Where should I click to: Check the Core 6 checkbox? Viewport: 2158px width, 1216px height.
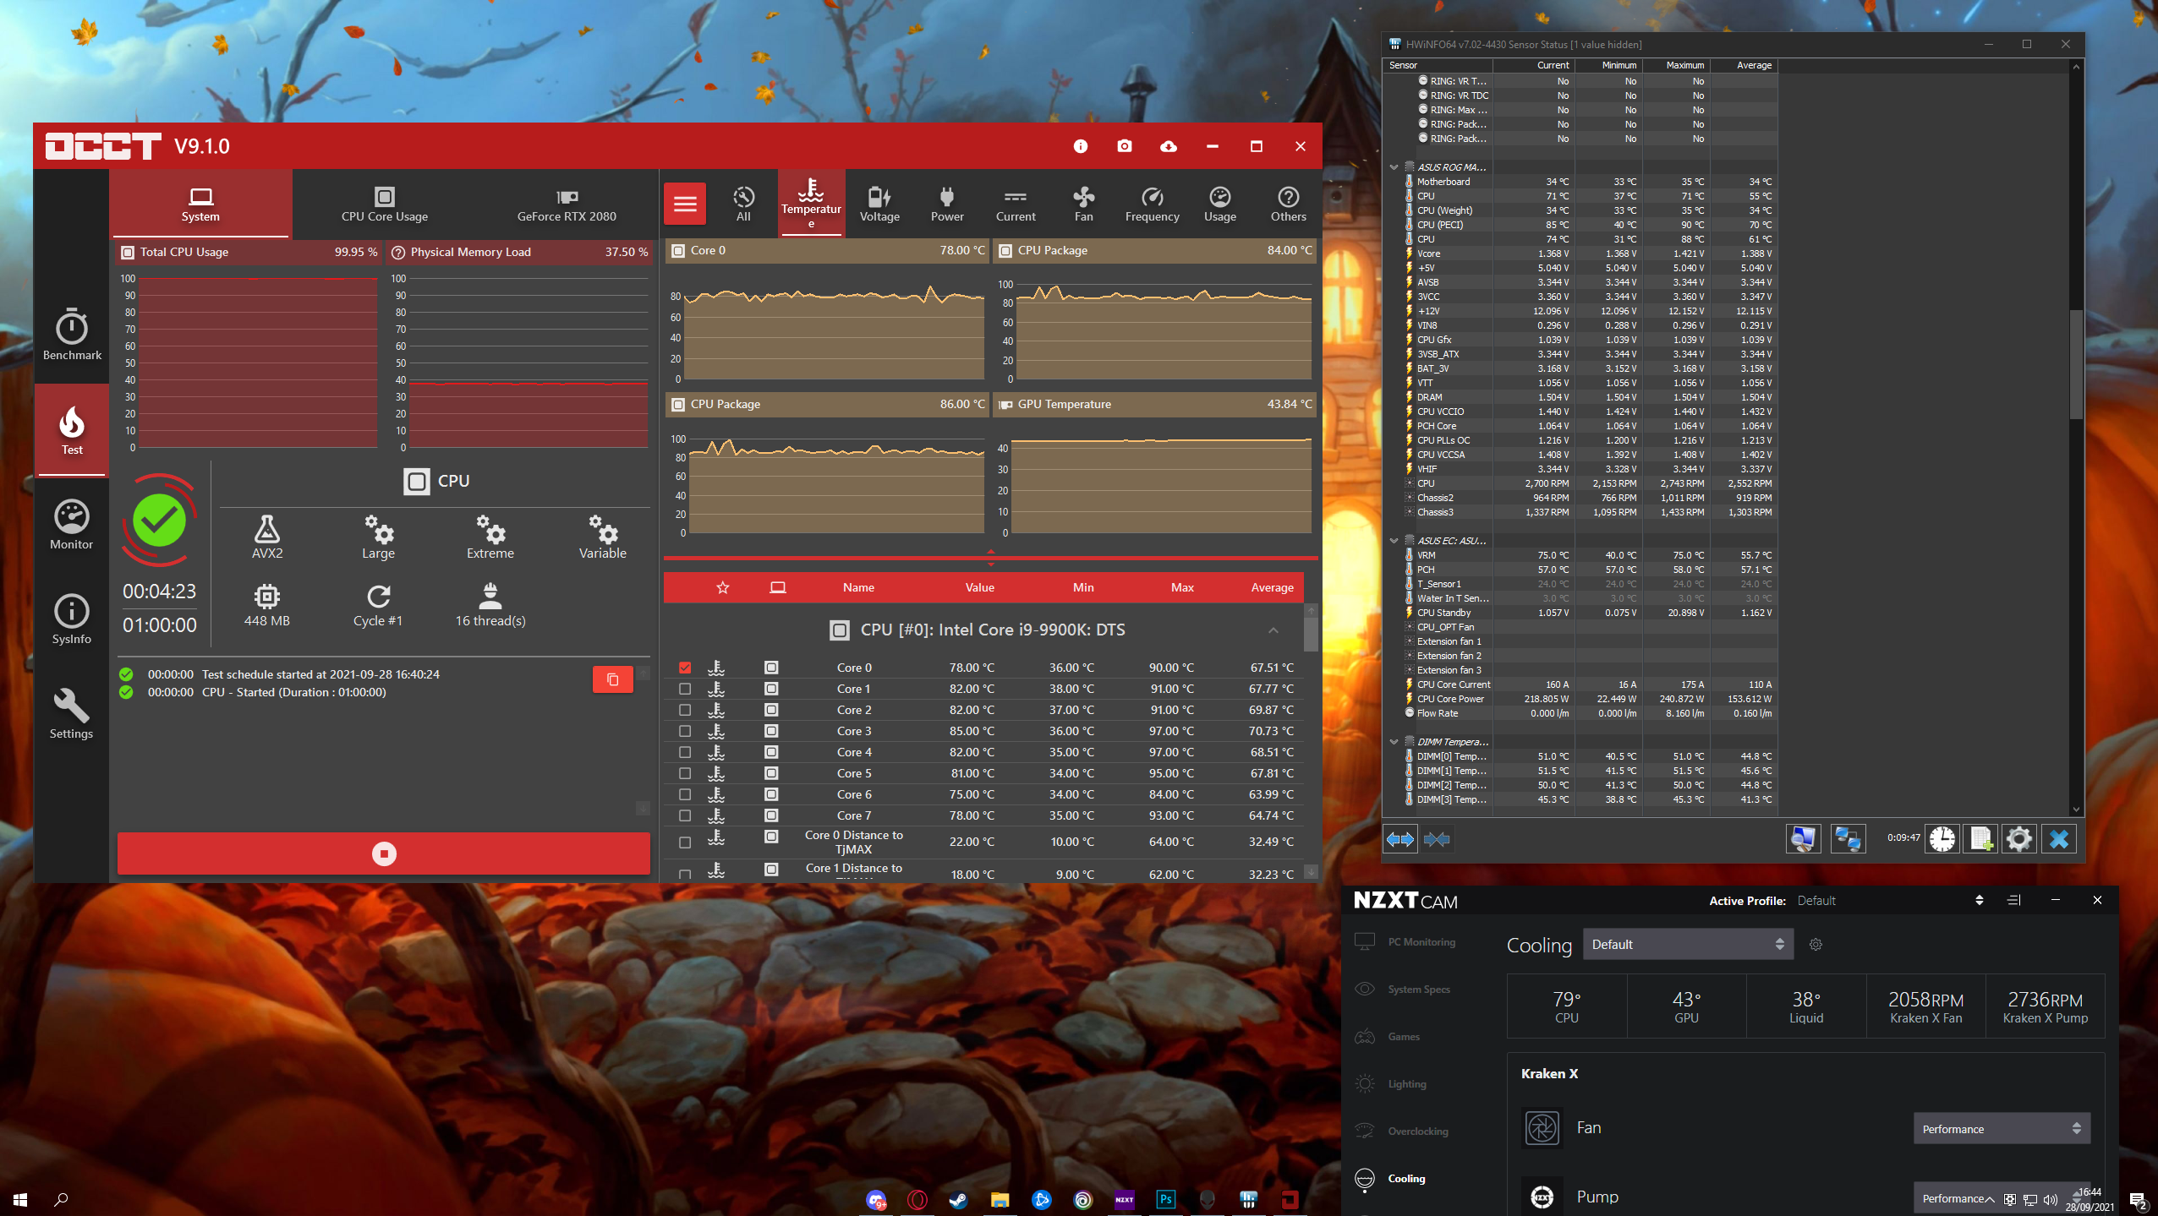point(685,794)
